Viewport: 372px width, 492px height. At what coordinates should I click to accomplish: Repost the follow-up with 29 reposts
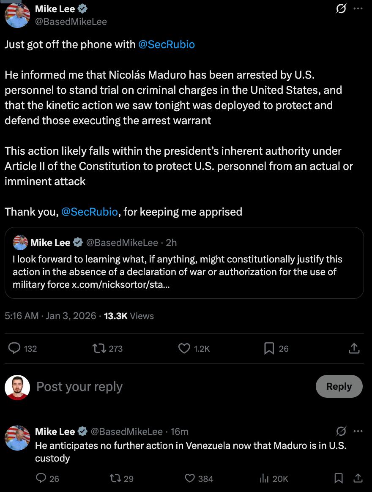coord(115,478)
